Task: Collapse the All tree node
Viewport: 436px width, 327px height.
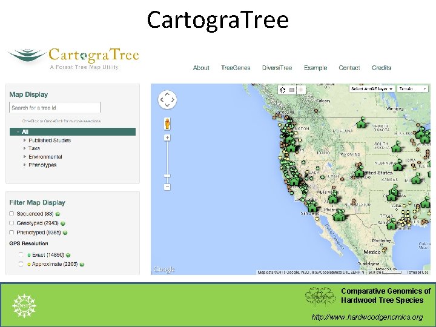Action: [x=18, y=132]
